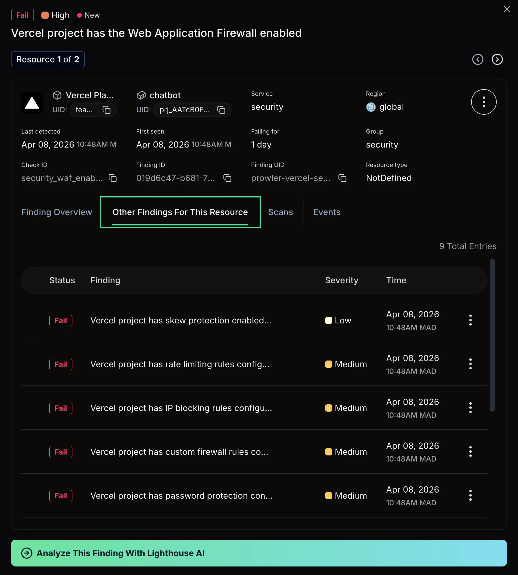This screenshot has height=575, width=518.
Task: Click the Vercel provider logo
Action: 32,103
